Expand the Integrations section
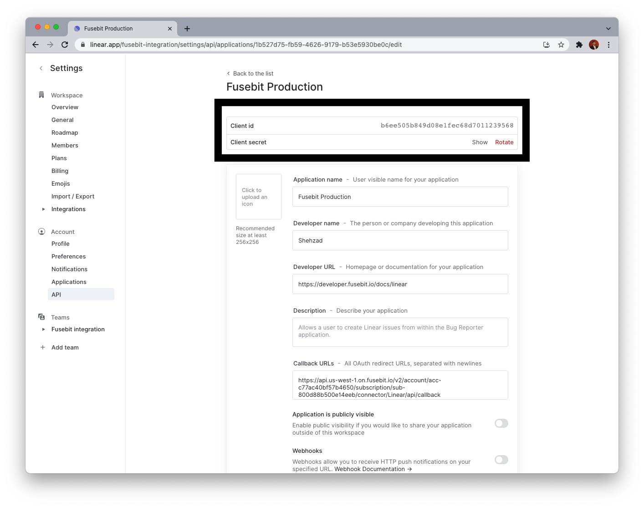The height and width of the screenshot is (507, 644). point(44,209)
